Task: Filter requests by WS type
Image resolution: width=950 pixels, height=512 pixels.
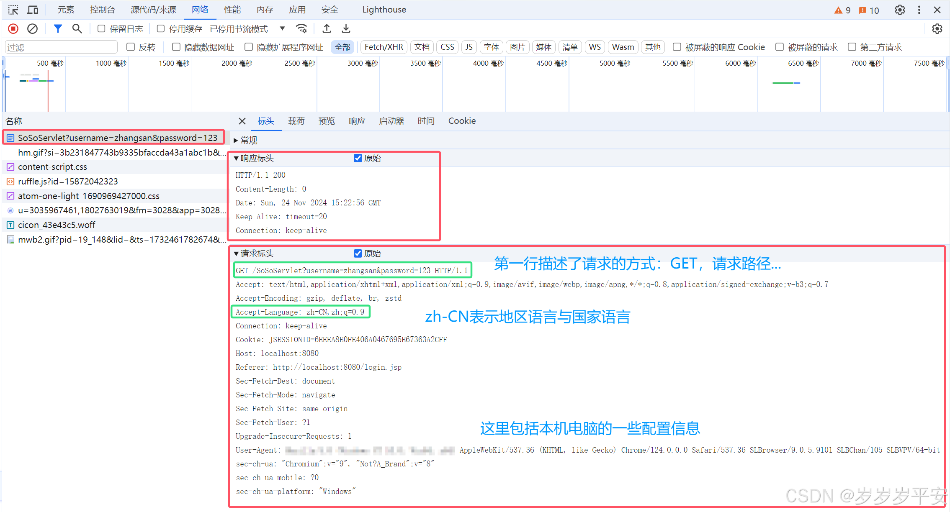Action: pyautogui.click(x=595, y=47)
